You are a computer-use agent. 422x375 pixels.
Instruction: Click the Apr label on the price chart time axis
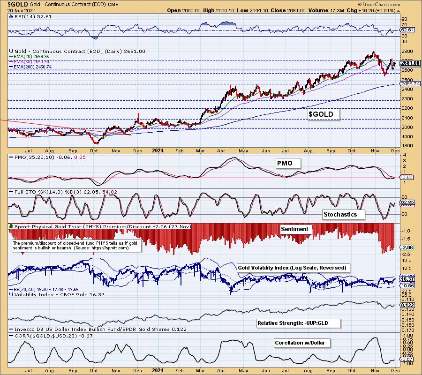(x=221, y=150)
